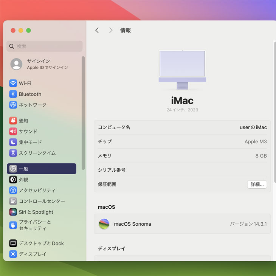Click the macOS section heading
Image resolution: width=276 pixels, height=276 pixels.
(107, 207)
